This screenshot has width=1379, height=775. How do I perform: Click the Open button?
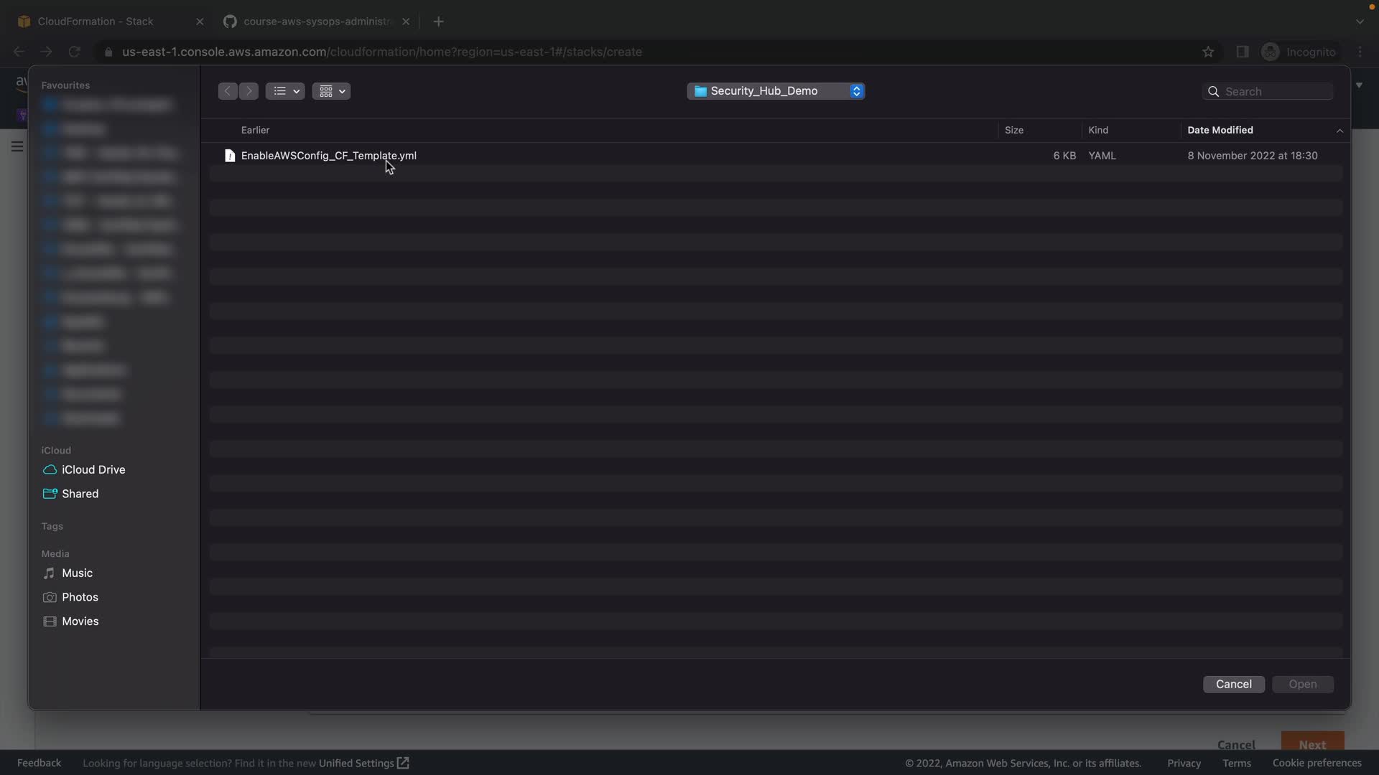(1302, 684)
